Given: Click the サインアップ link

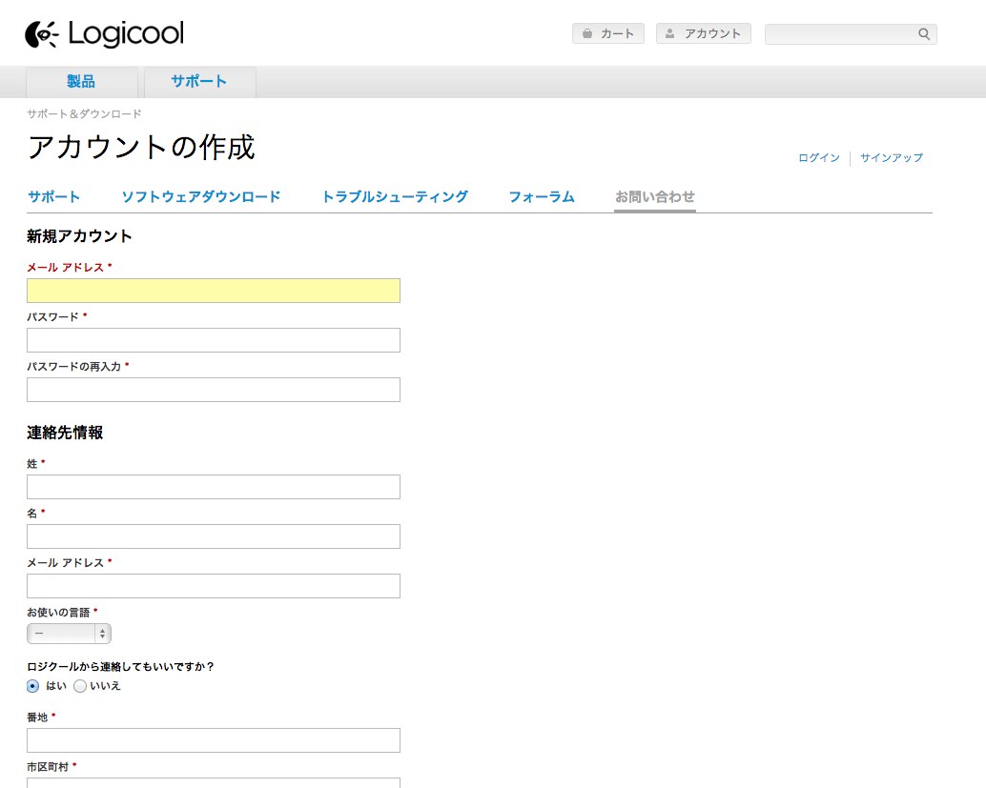Looking at the screenshot, I should coord(891,158).
